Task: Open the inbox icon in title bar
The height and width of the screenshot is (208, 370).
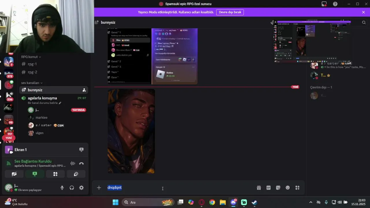Action: coord(324,4)
